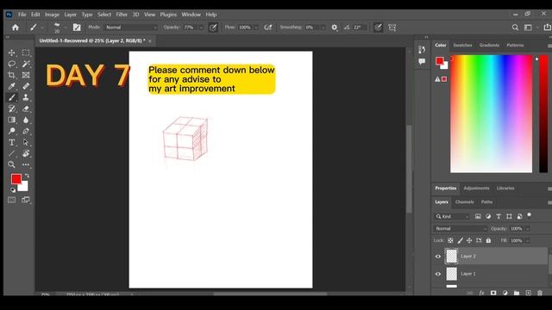This screenshot has width=552, height=310.
Task: Select the Gradient tool
Action: pos(11,120)
